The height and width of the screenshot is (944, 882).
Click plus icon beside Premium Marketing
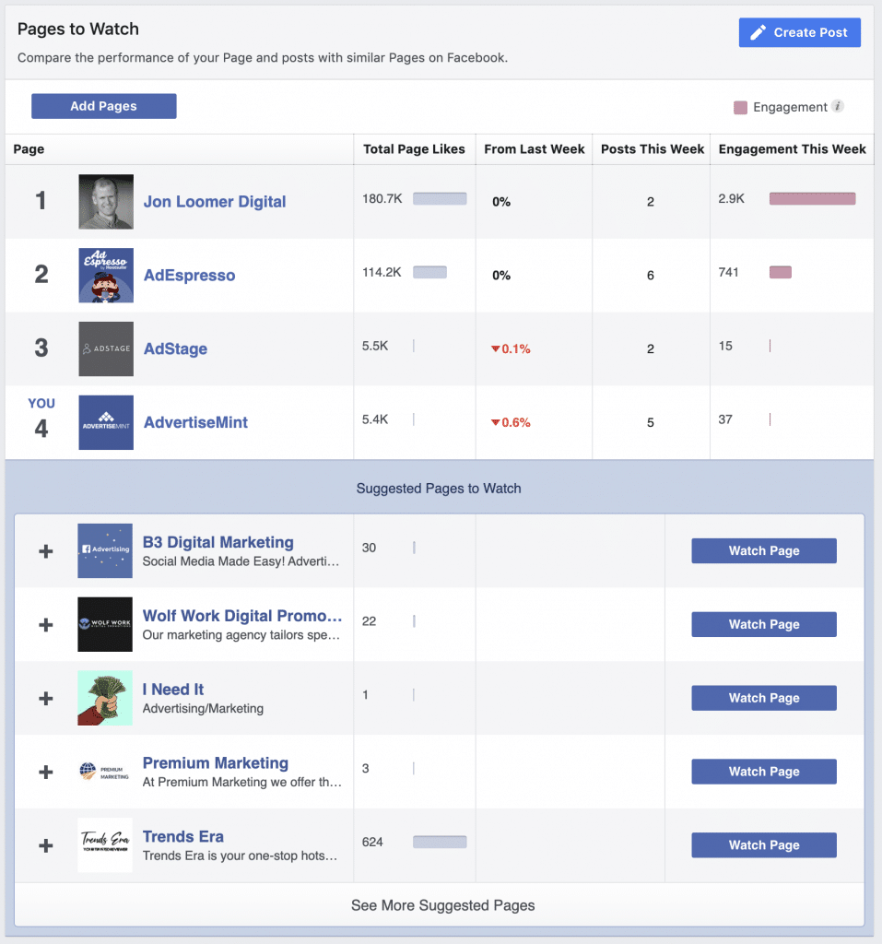coord(46,772)
